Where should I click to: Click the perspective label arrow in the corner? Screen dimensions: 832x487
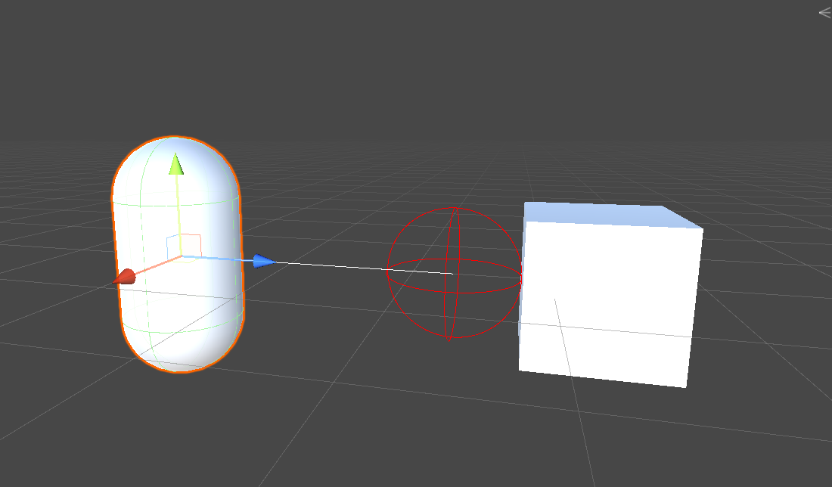coord(825,13)
